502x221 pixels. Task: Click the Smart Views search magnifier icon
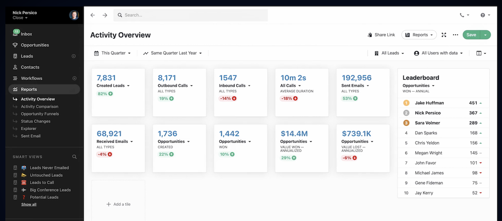click(74, 157)
